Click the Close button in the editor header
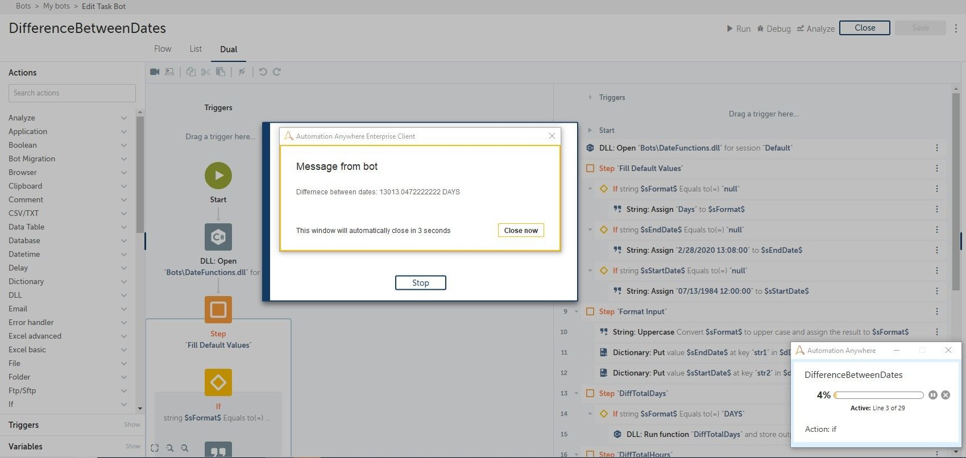Image resolution: width=966 pixels, height=458 pixels. click(865, 28)
